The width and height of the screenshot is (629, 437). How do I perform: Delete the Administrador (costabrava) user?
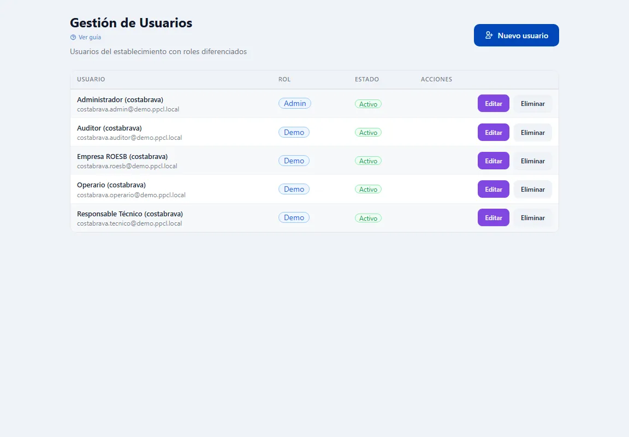tap(533, 104)
